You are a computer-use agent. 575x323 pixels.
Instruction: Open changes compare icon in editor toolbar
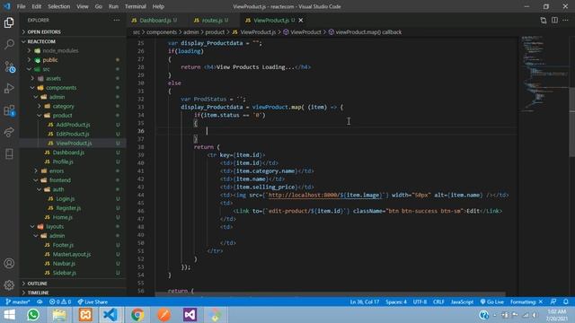point(543,20)
